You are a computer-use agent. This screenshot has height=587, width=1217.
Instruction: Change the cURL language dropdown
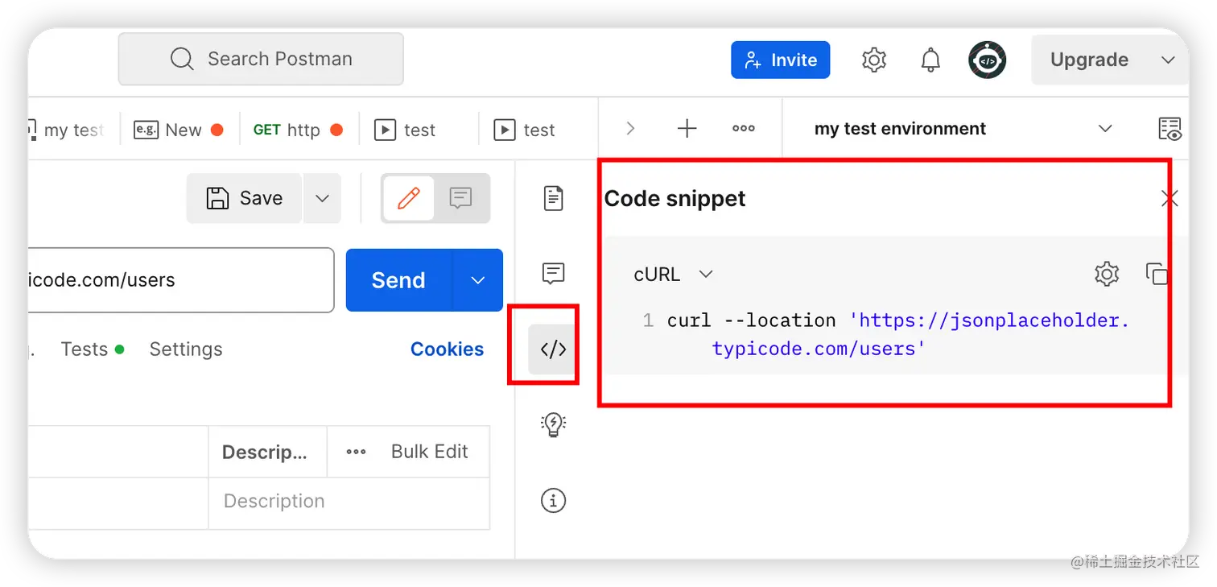pos(674,275)
